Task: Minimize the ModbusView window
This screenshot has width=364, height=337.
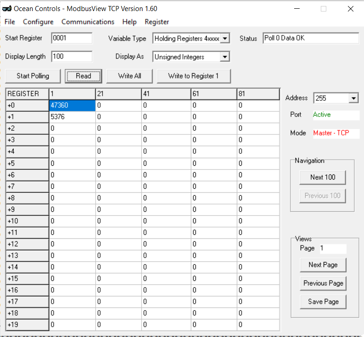Action: point(297,9)
